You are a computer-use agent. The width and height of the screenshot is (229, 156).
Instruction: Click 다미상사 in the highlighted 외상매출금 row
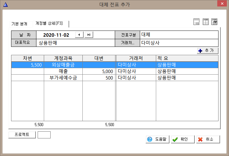(136, 65)
